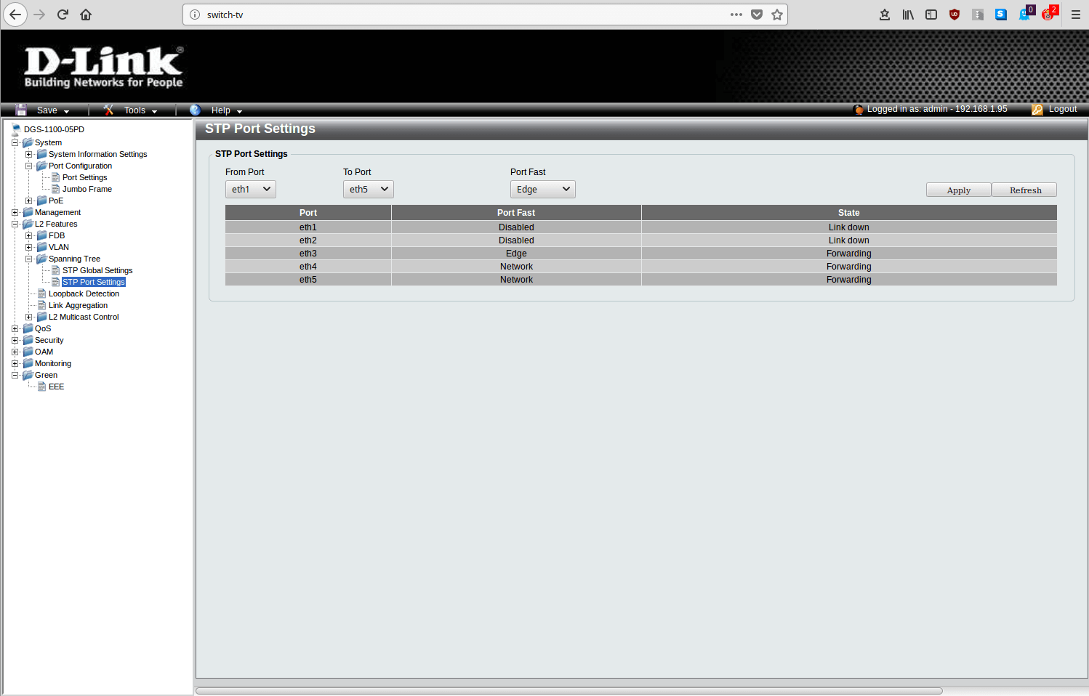Viewport: 1089px width, 696px height.
Task: Click the horizontal scrollbar at bottom
Action: tap(568, 691)
